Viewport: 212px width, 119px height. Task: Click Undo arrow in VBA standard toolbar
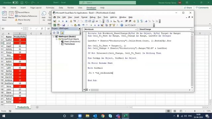coord(83,25)
